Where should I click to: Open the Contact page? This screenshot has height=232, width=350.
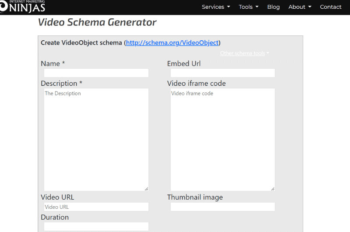pyautogui.click(x=331, y=7)
